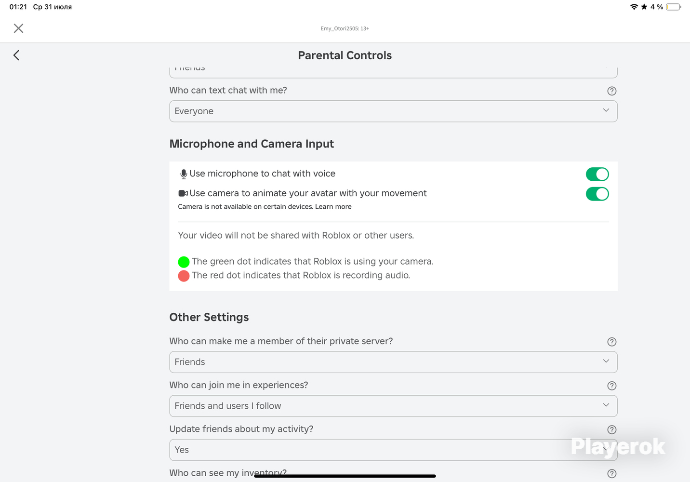Screen dimensions: 690x482
Task: Follow the Learn more camera link
Action: point(333,207)
